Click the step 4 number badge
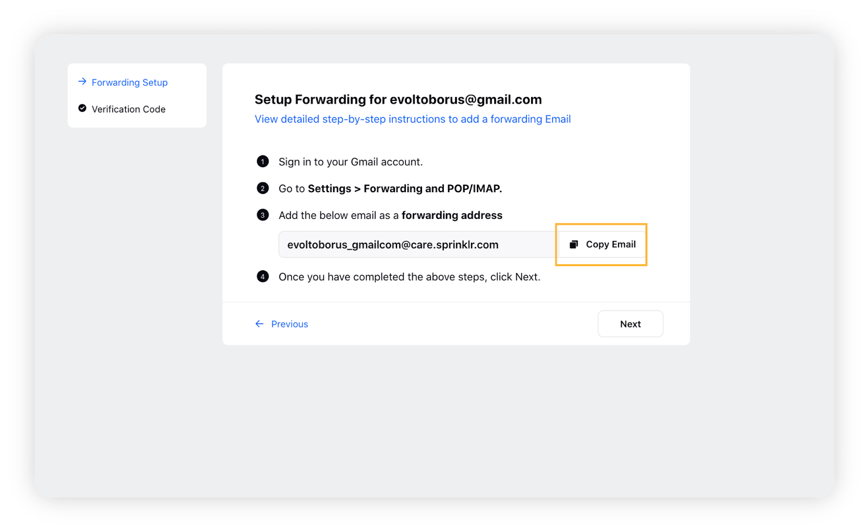868x532 pixels. click(263, 277)
